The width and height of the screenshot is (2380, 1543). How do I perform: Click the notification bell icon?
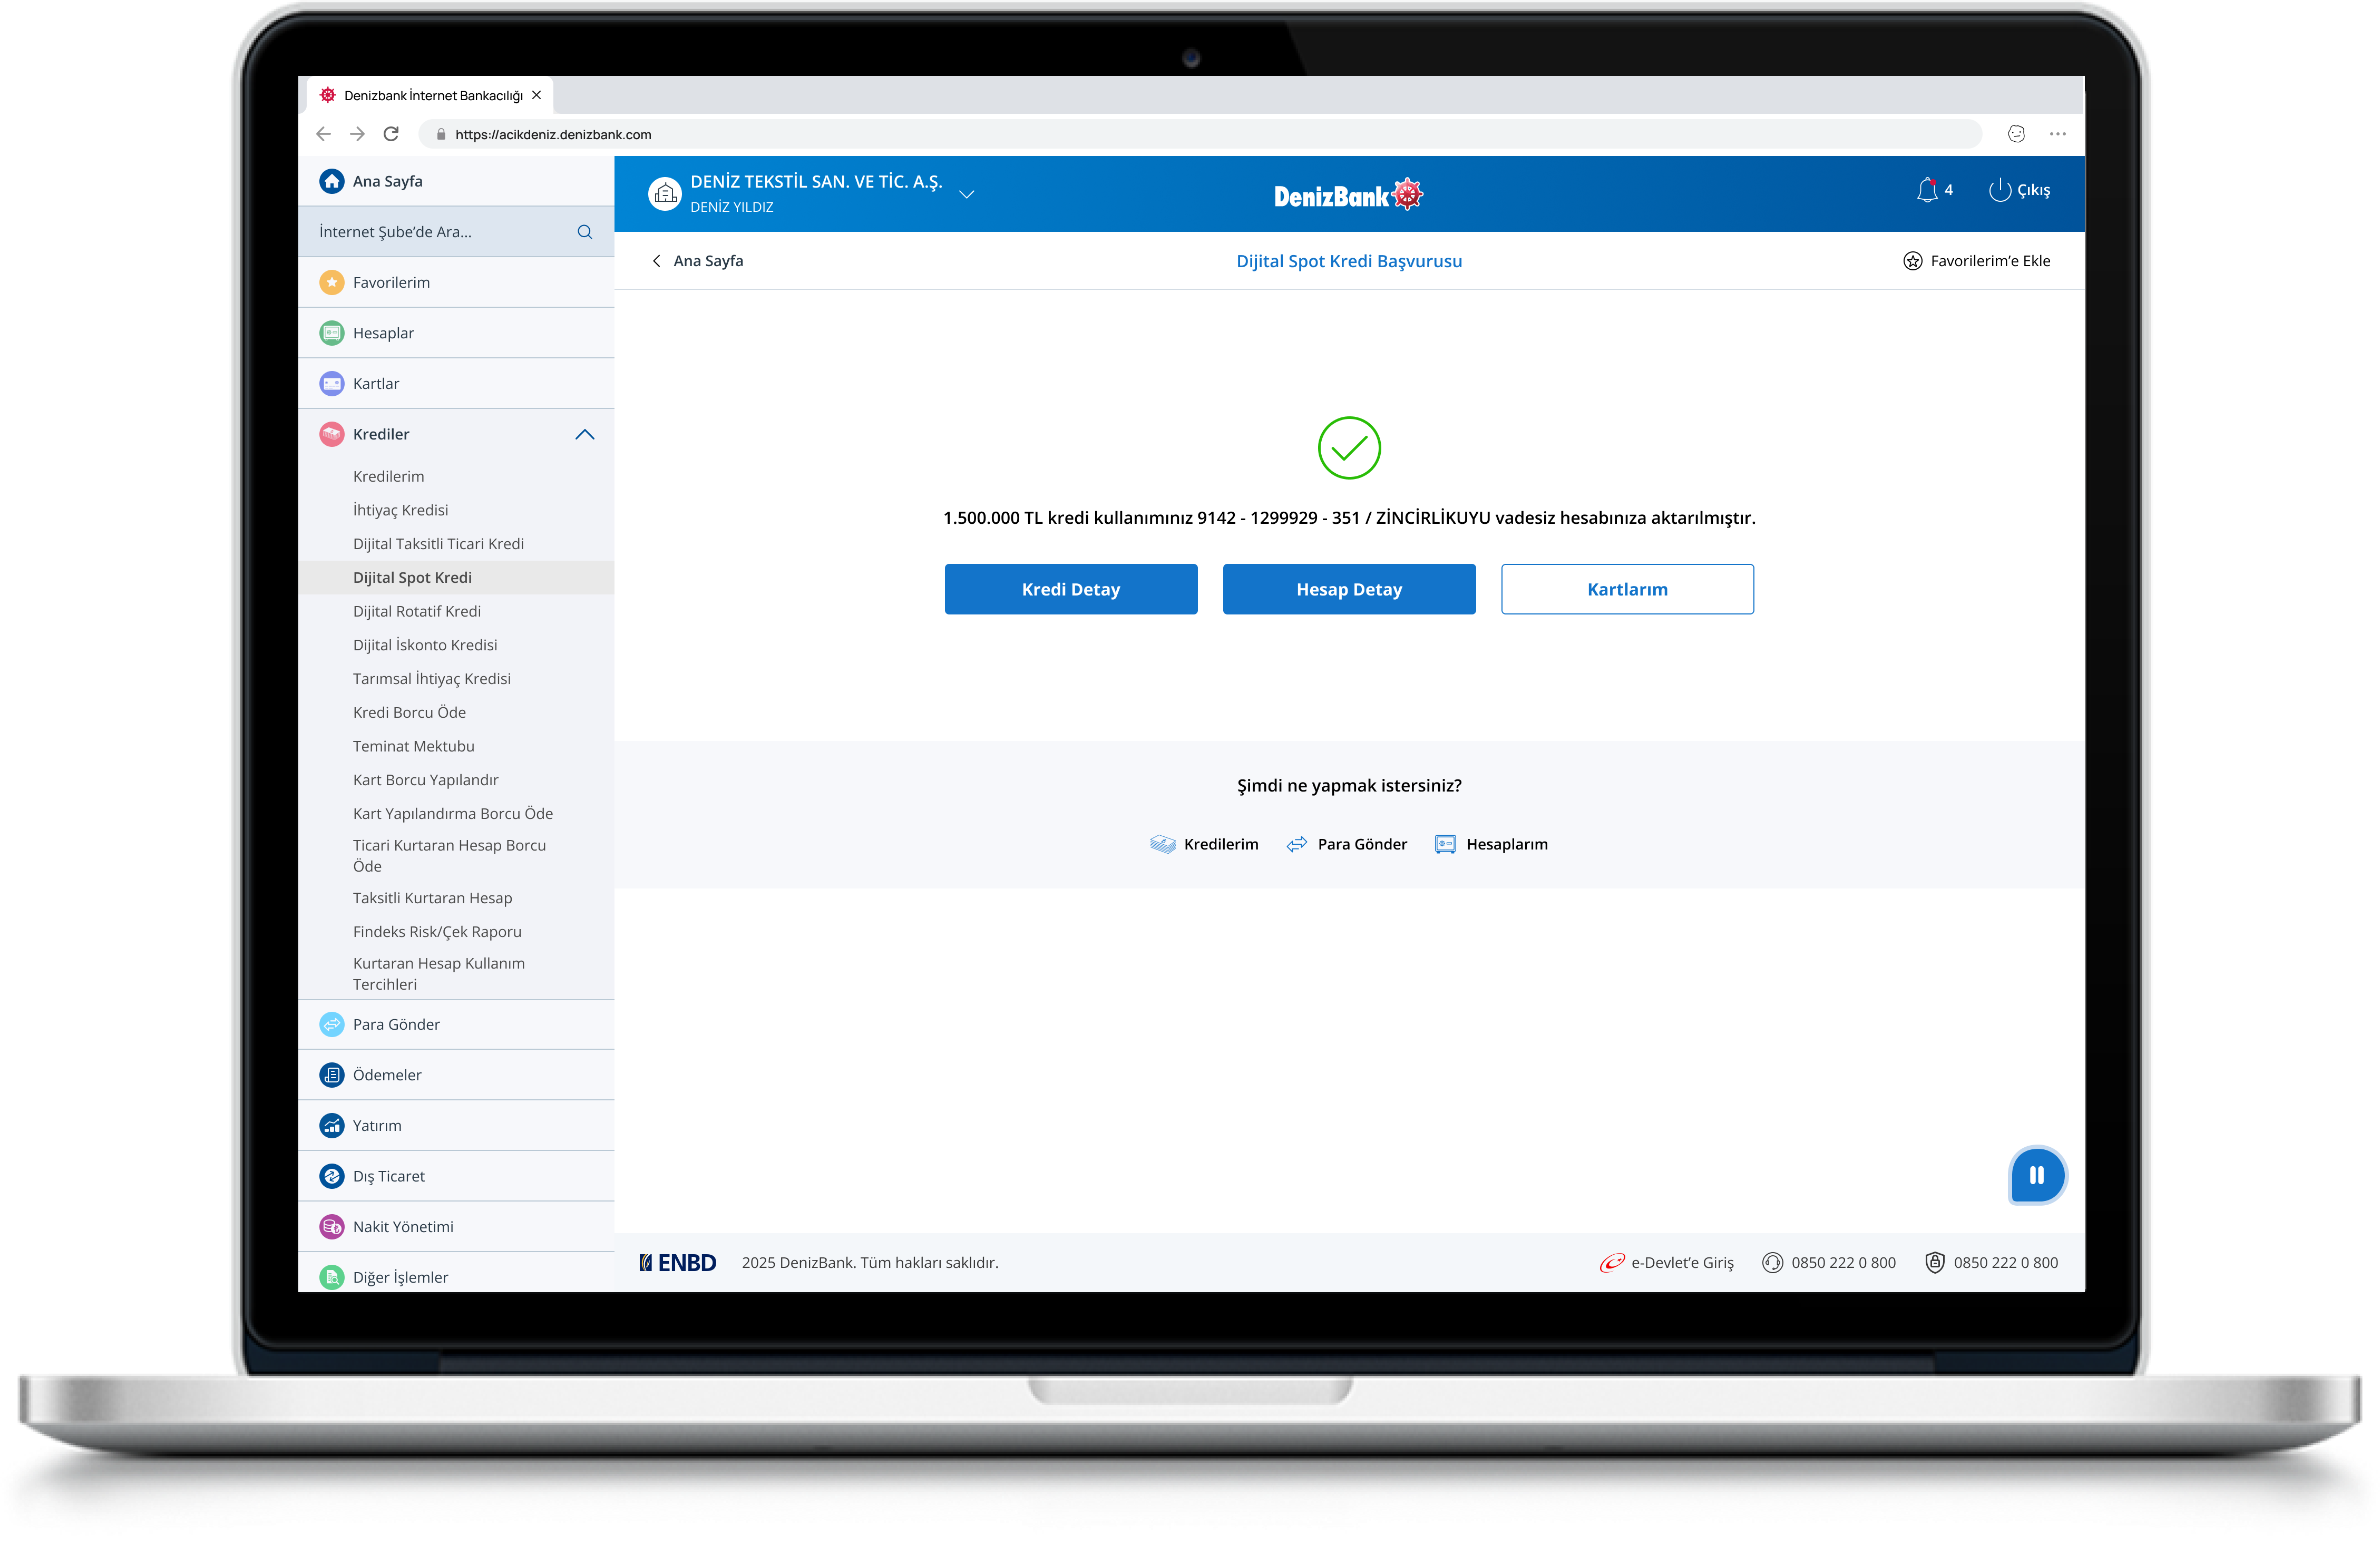[1927, 190]
